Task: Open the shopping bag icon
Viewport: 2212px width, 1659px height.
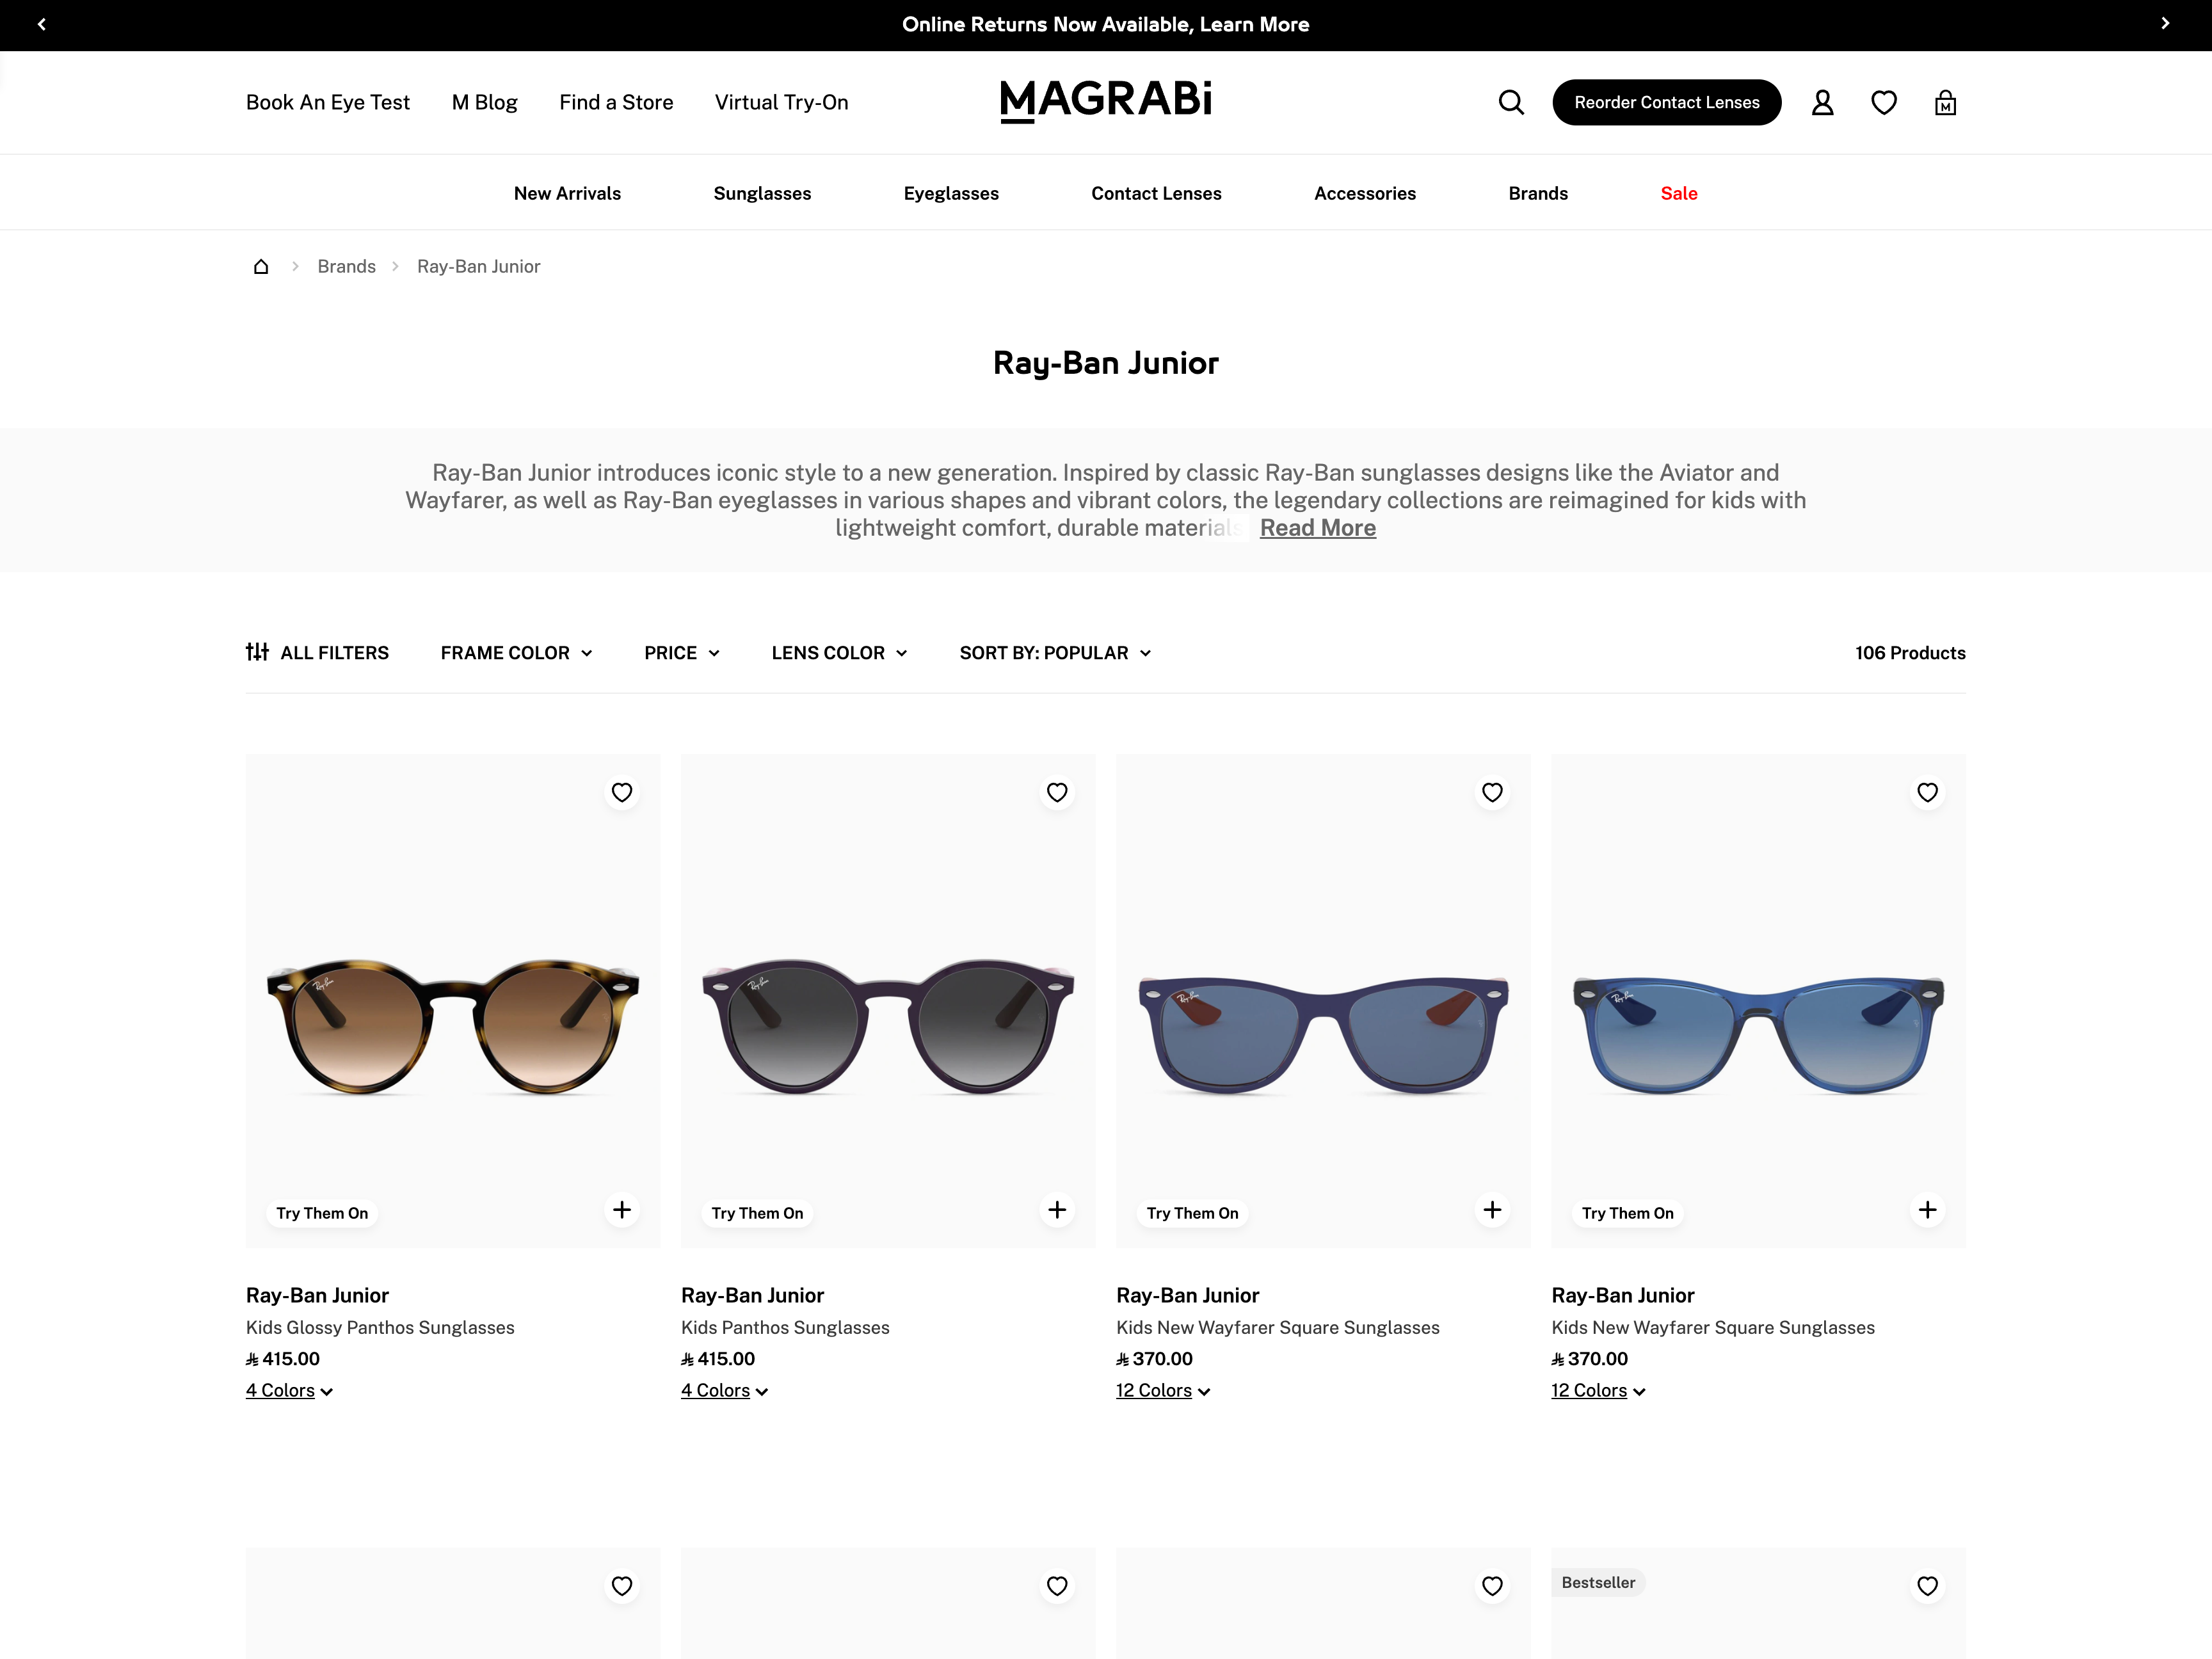Action: click(x=1945, y=102)
